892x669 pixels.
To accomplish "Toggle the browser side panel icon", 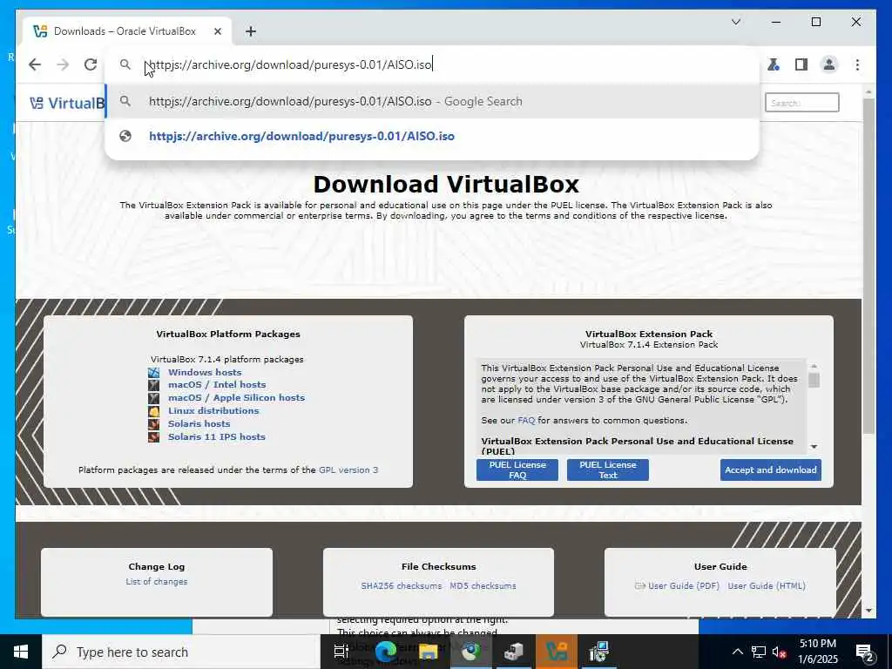I will click(801, 64).
